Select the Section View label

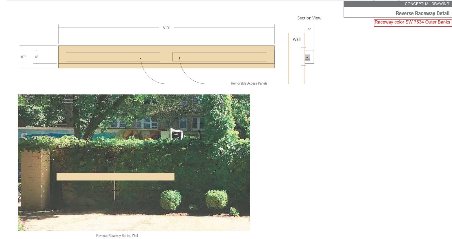309,18
